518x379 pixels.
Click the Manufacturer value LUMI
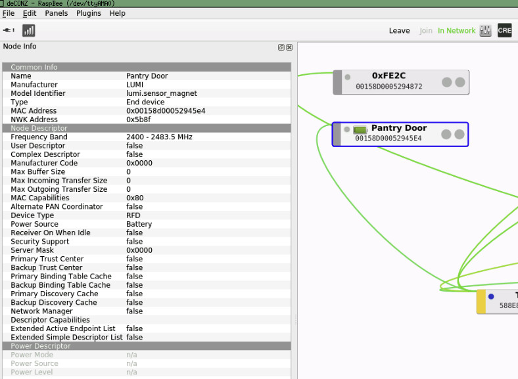[x=135, y=85]
